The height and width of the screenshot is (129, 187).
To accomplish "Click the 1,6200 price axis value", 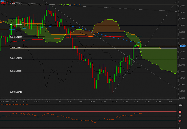I will pyautogui.click(x=182, y=32).
